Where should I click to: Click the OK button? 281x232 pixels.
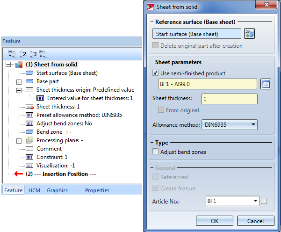coord(215,221)
